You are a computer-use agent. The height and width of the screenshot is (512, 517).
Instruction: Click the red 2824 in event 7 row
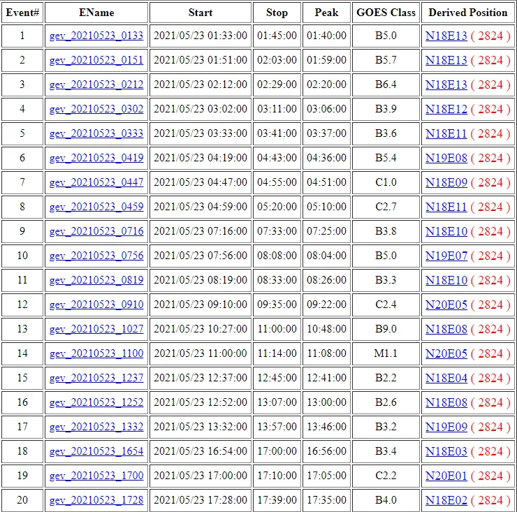[x=490, y=182]
